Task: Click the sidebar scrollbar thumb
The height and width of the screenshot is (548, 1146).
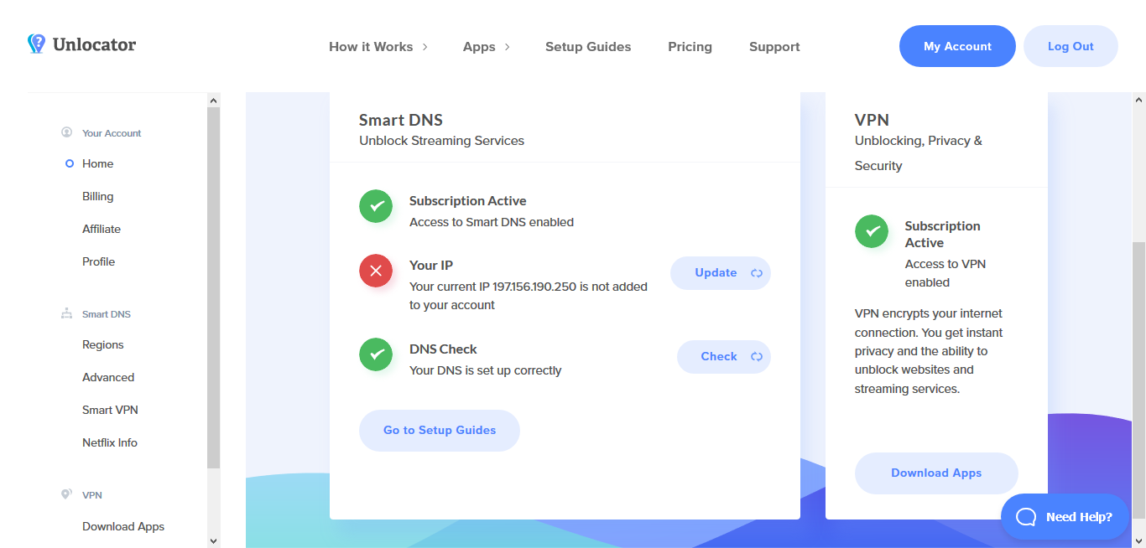Action: pyautogui.click(x=213, y=287)
